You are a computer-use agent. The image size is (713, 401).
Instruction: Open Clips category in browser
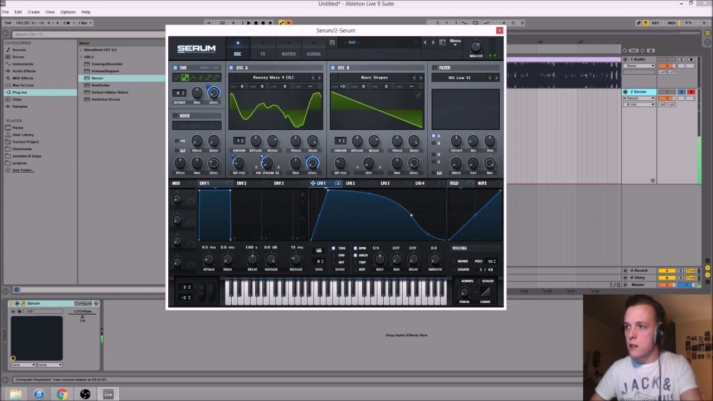pos(17,99)
